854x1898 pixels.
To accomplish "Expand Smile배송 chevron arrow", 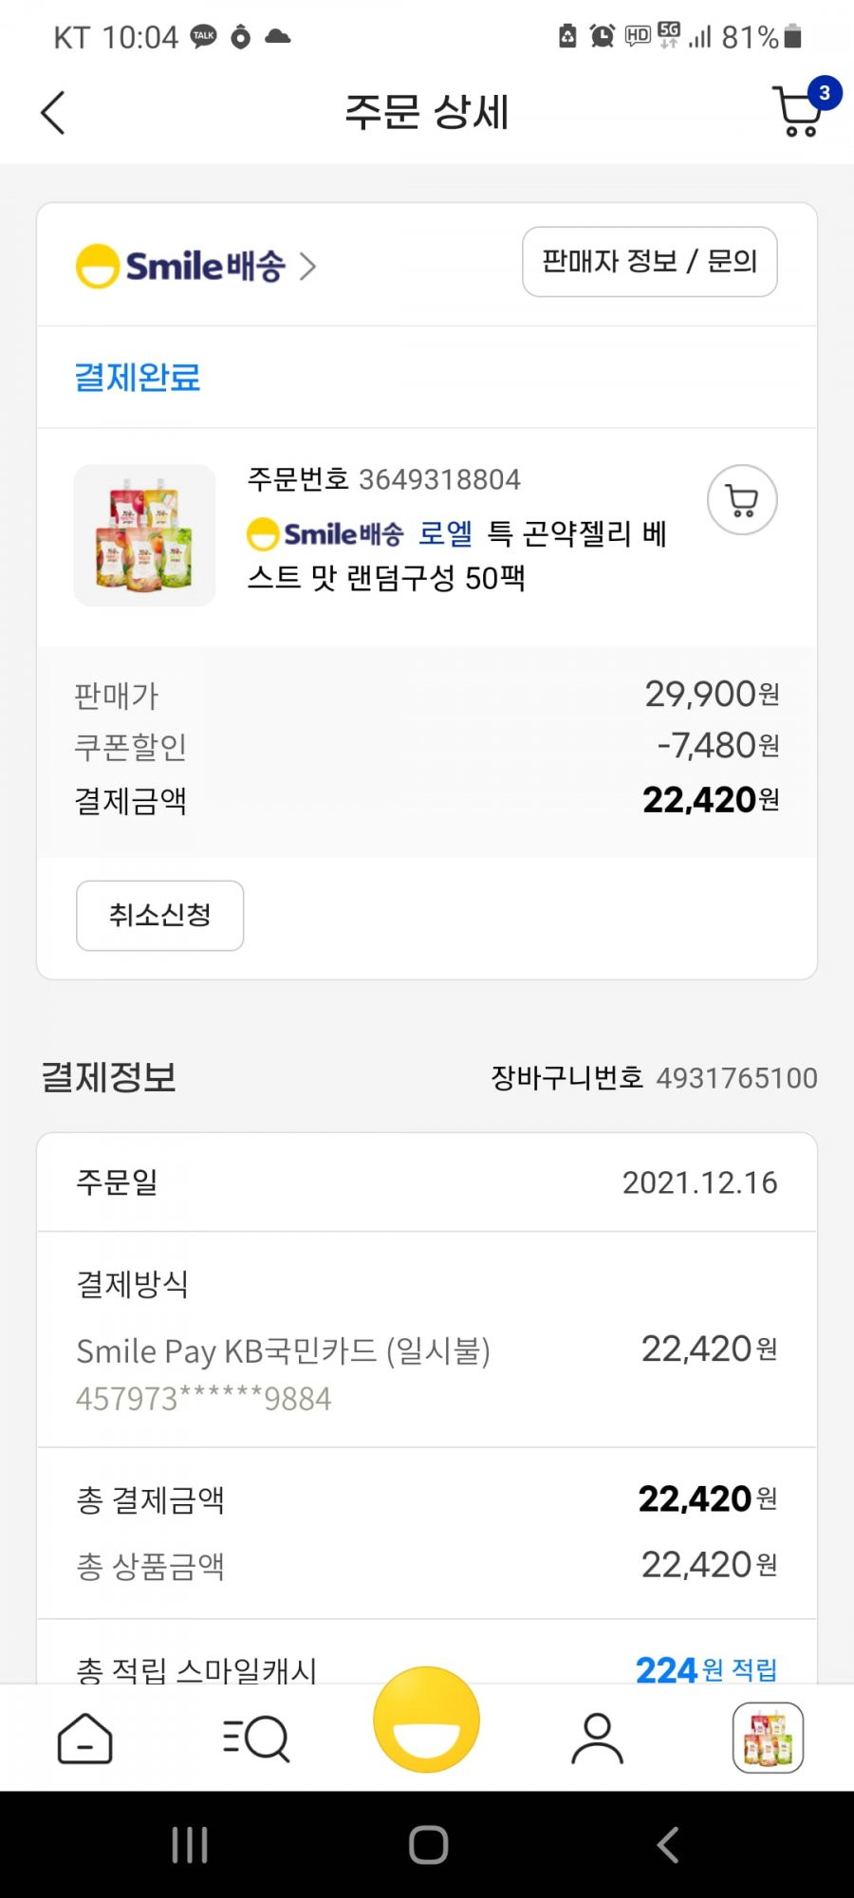I will [x=307, y=266].
